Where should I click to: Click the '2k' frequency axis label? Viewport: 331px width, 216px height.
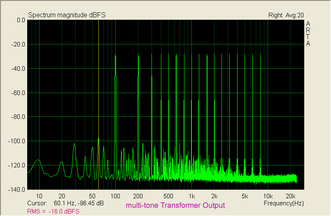pos(214,196)
